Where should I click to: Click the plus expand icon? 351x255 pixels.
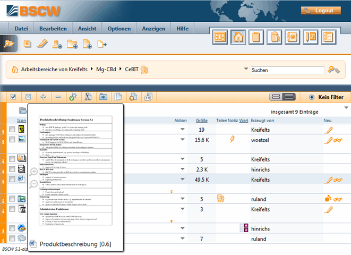click(43, 97)
